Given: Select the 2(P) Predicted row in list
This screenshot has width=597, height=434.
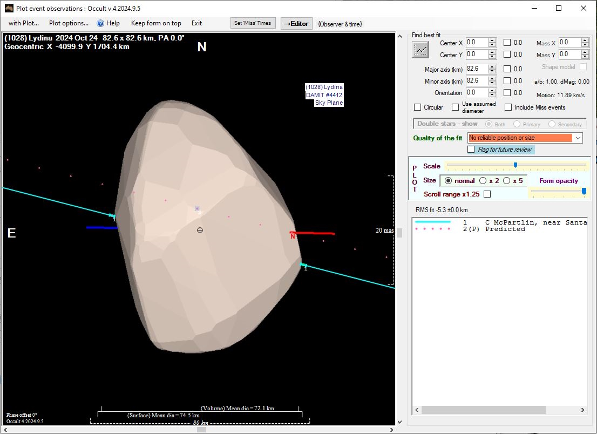Looking at the screenshot, I should 500,229.
